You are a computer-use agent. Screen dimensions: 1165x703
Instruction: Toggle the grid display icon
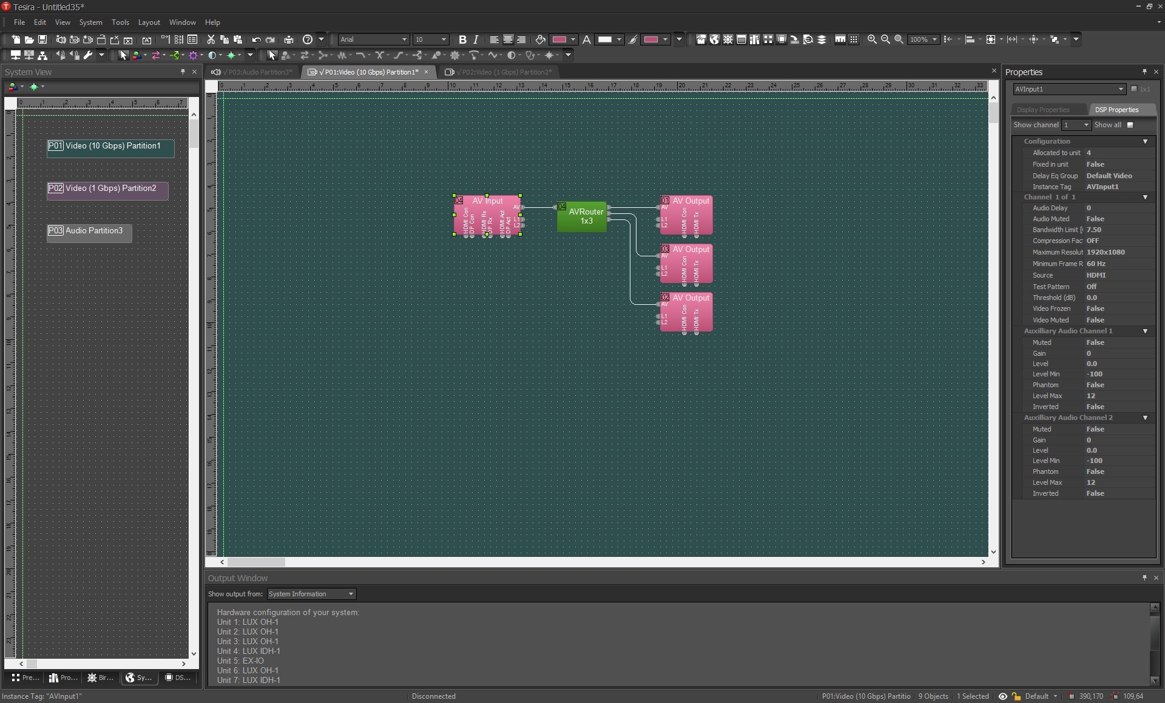(854, 39)
